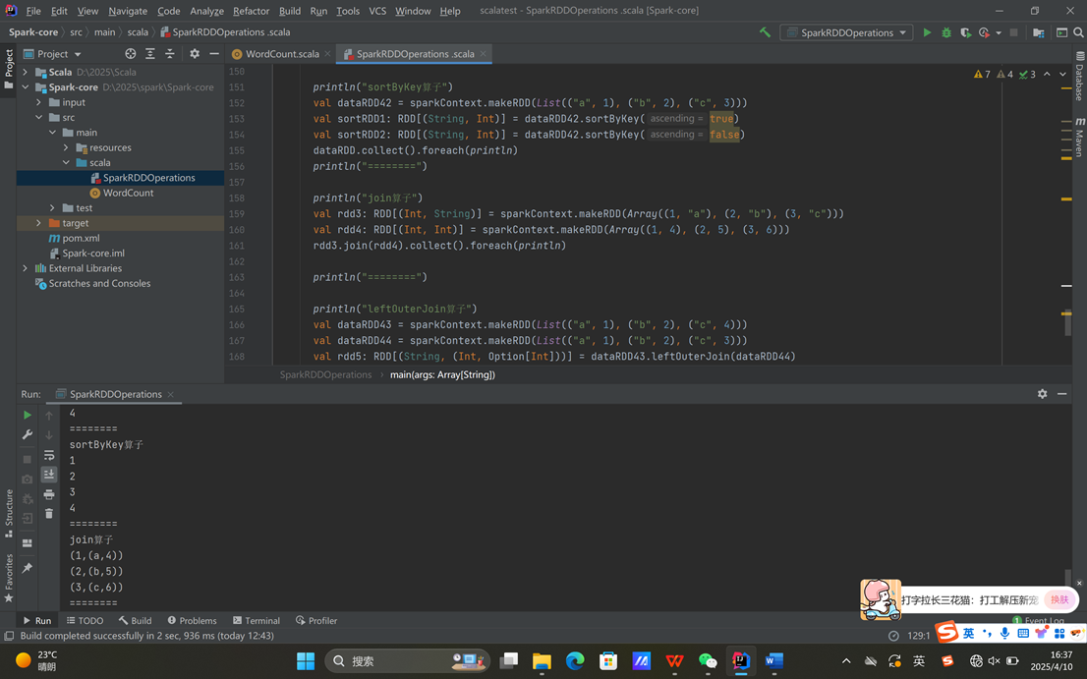The height and width of the screenshot is (679, 1087).
Task: Close the SparkRDDOperations .scala editor tab
Action: click(484, 53)
